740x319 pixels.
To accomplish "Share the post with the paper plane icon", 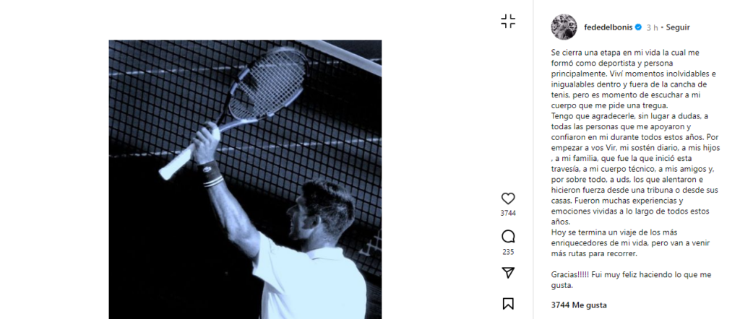I will pyautogui.click(x=508, y=273).
